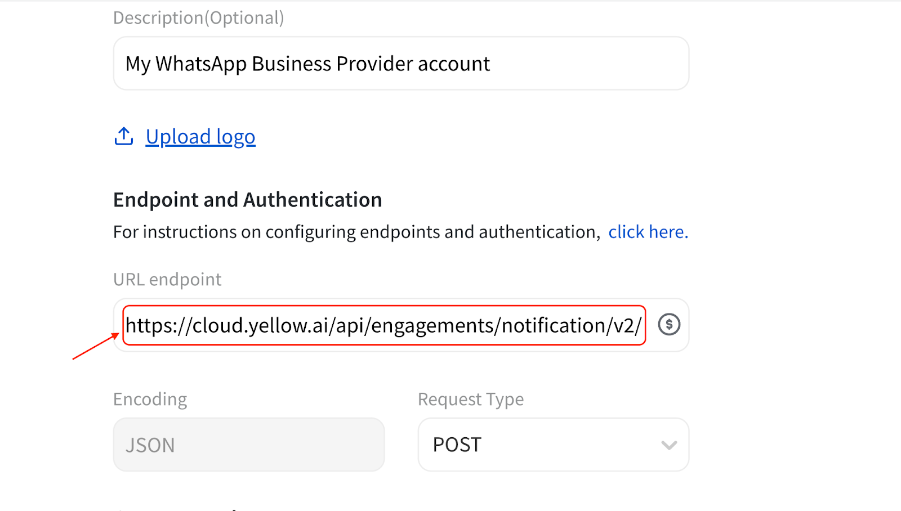Open the Upload logo link
The width and height of the screenshot is (901, 511).
[x=200, y=137]
